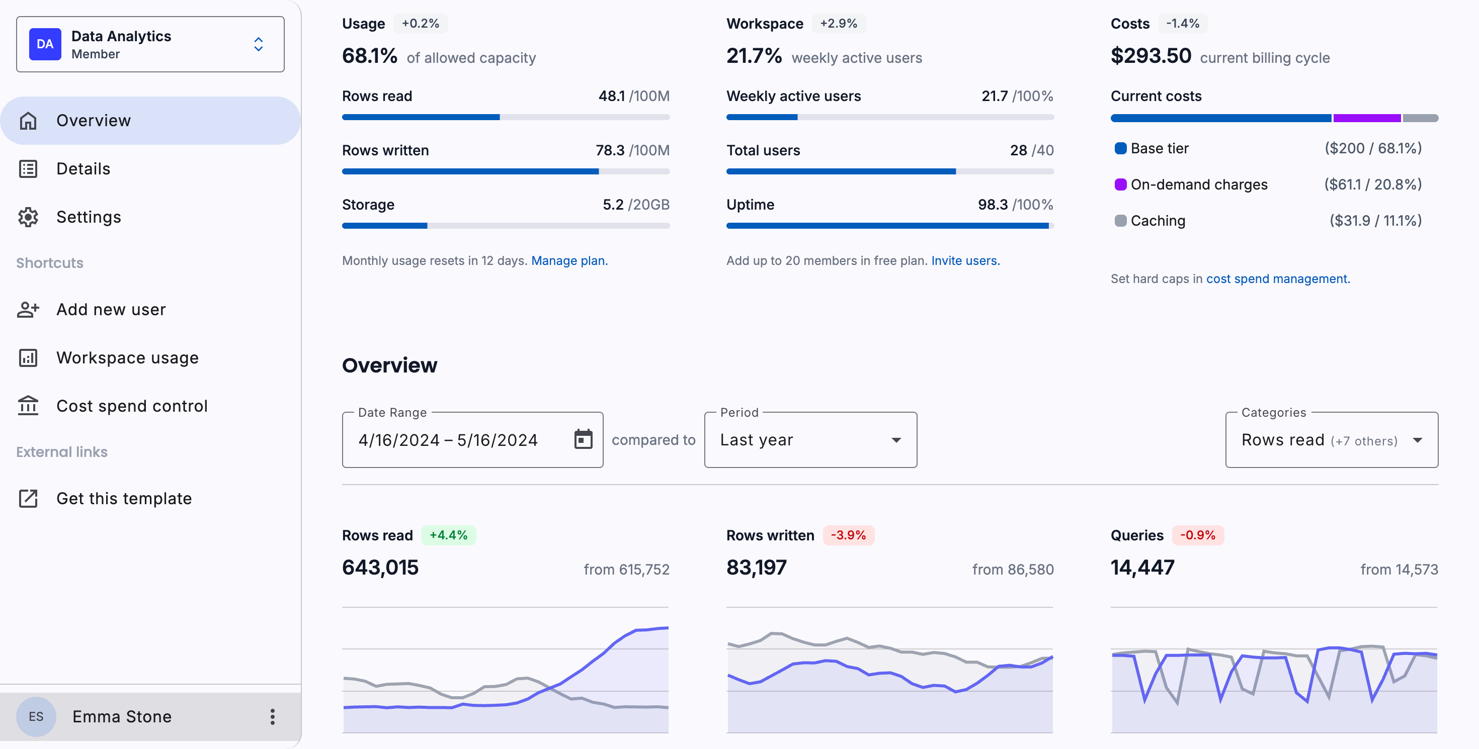Open the cost spend management link
1479x749 pixels.
click(1277, 278)
